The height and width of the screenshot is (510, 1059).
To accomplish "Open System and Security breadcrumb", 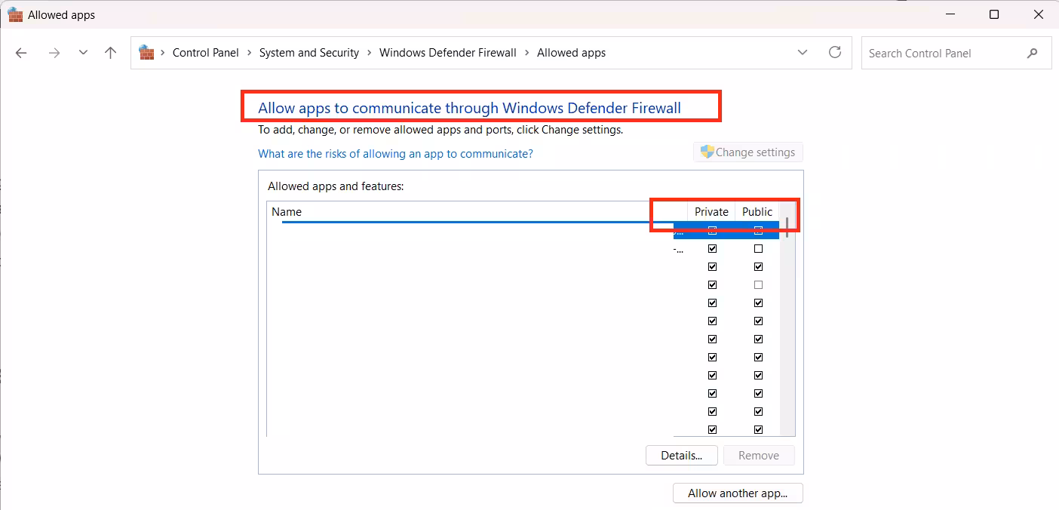I will pyautogui.click(x=309, y=53).
